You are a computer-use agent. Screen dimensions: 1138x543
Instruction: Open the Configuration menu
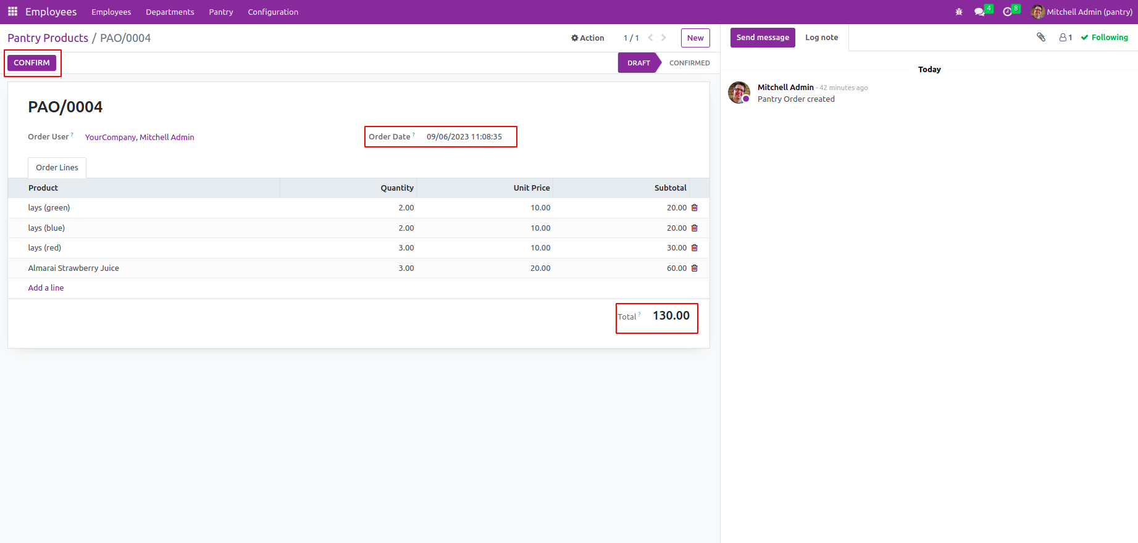pyautogui.click(x=273, y=12)
